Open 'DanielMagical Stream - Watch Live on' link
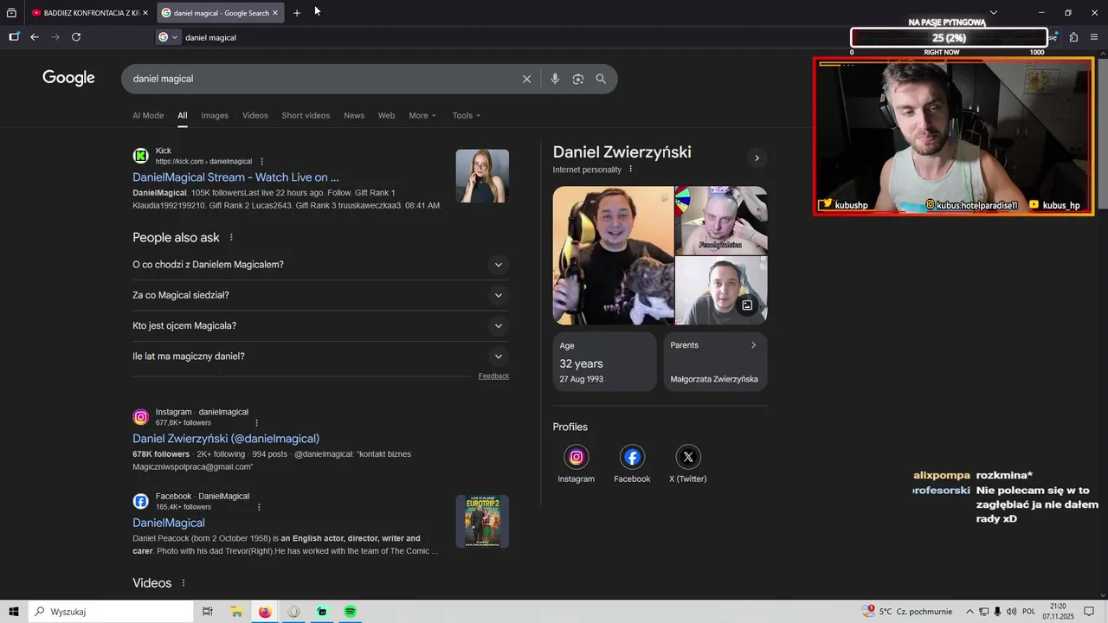The image size is (1108, 623). pos(235,177)
